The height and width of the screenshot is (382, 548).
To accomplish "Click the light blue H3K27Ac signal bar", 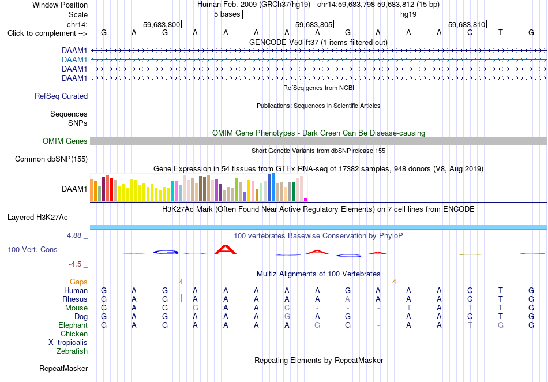I will click(318, 227).
